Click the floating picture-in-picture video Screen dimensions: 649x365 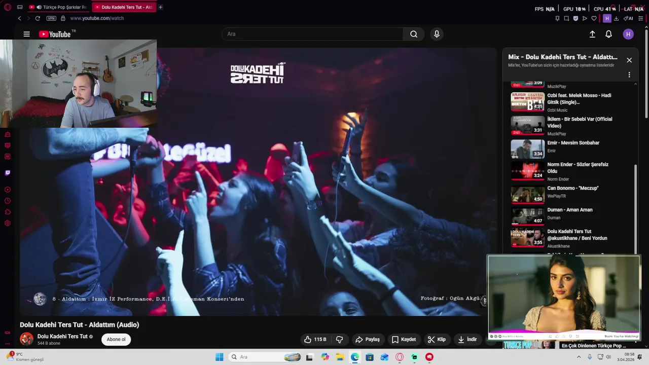click(564, 298)
